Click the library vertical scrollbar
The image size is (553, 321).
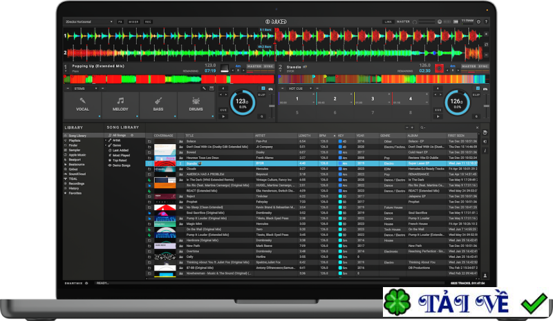479,205
